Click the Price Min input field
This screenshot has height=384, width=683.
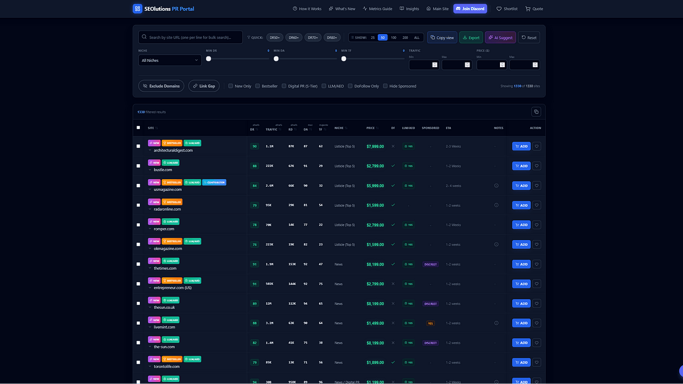(491, 65)
